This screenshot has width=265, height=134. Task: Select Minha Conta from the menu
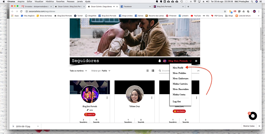(x=179, y=95)
